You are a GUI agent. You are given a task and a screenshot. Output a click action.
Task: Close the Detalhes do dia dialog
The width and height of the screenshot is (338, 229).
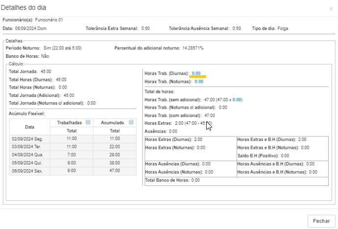point(331,9)
